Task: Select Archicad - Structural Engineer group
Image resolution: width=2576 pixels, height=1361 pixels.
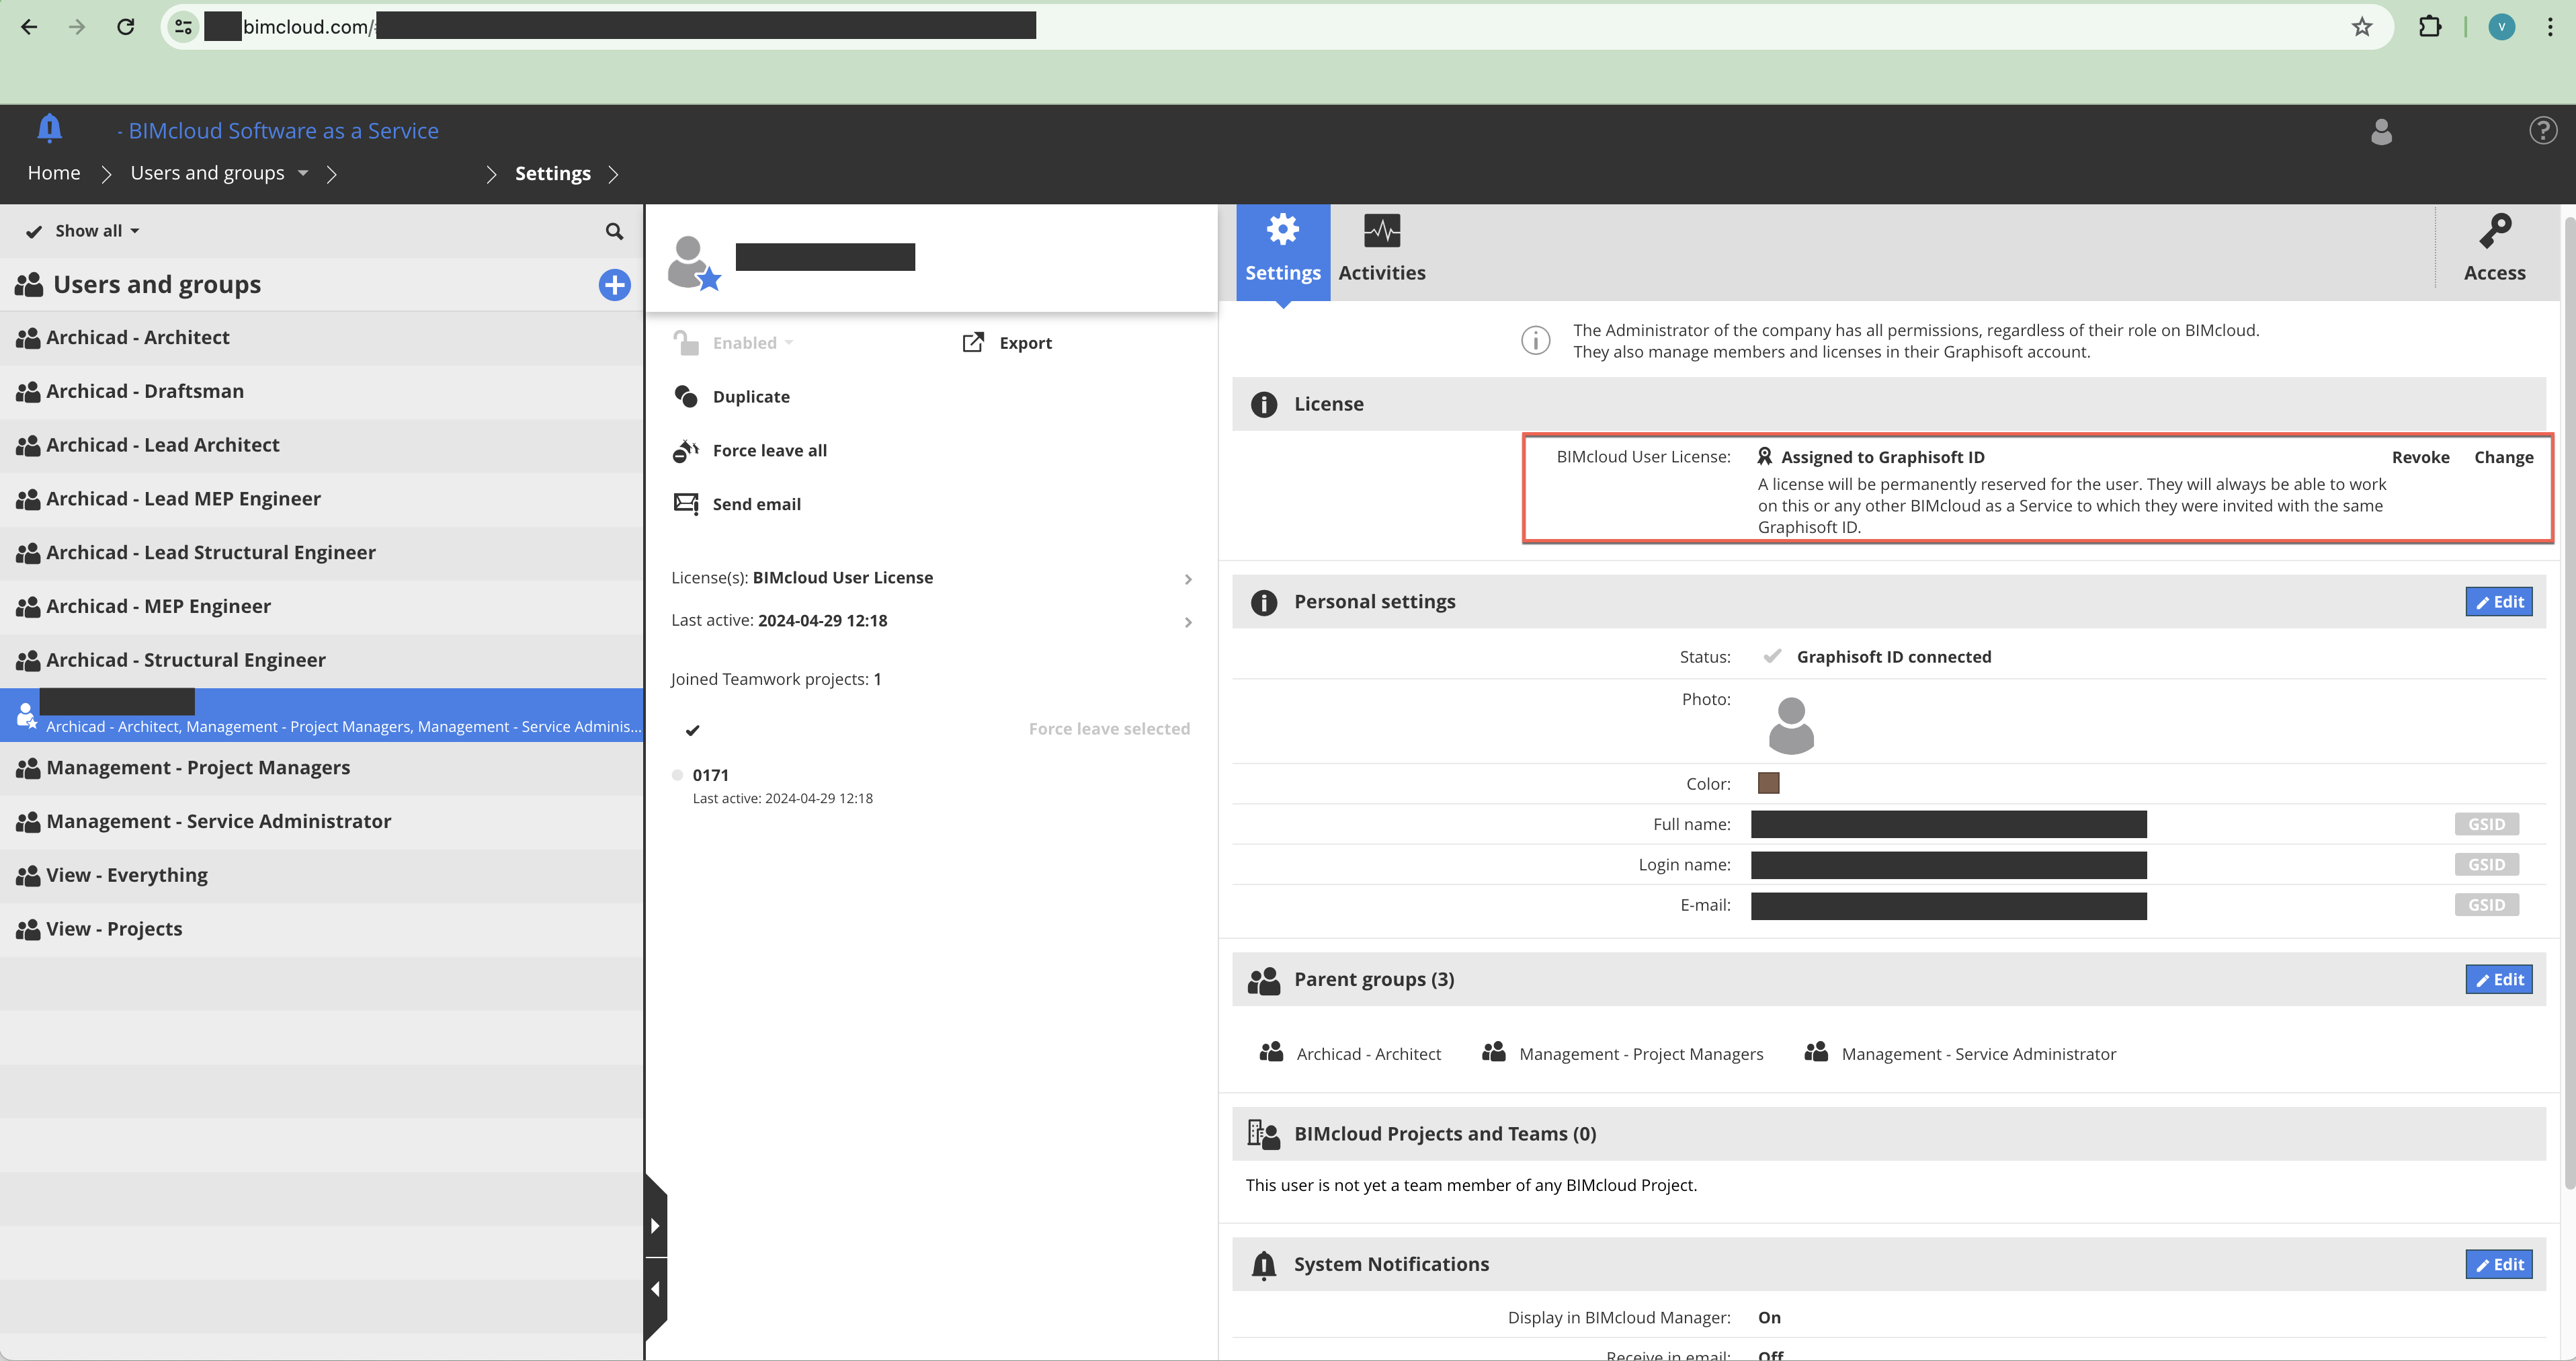Action: tap(321, 661)
